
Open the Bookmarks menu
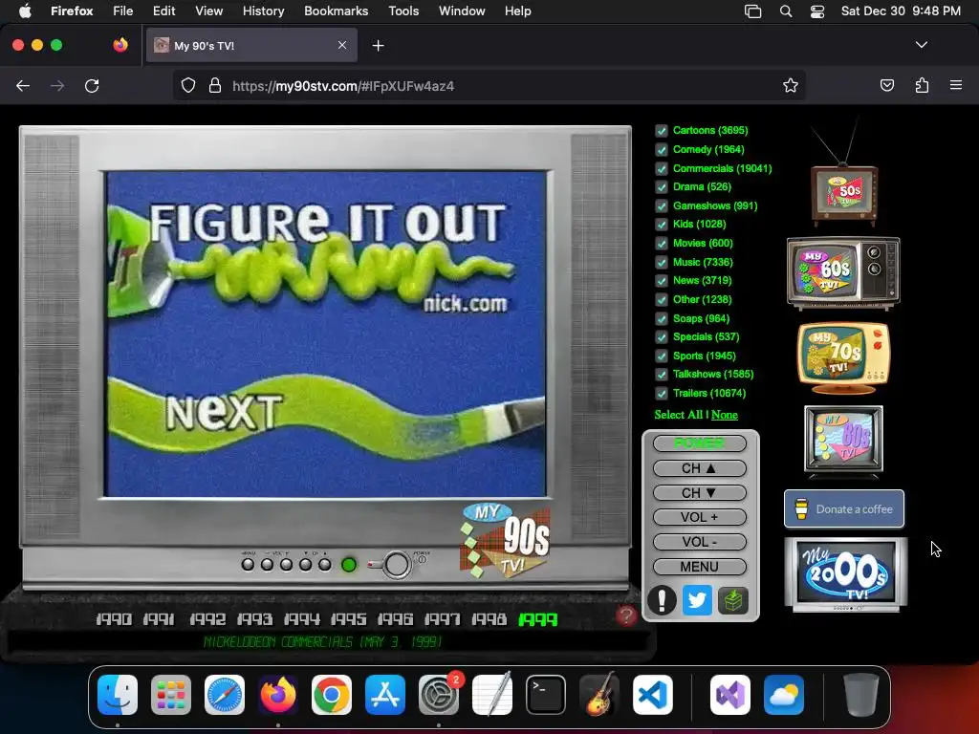tap(336, 11)
